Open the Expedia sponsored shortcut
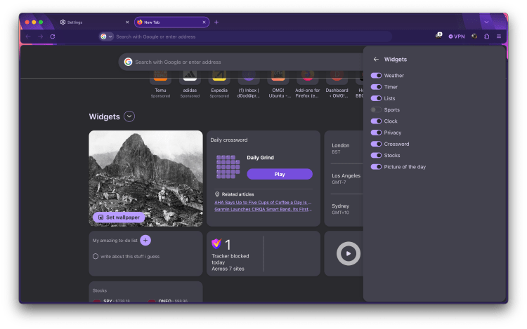 [219, 84]
